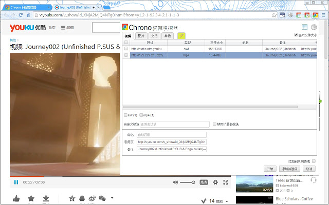Viewport: 329px width, 205px height.
Task: Open Chrono sniffer settings gear
Action: pyautogui.click(x=314, y=27)
